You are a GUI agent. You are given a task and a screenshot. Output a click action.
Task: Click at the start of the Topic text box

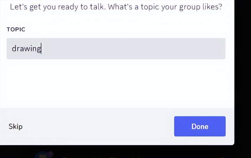10,49
